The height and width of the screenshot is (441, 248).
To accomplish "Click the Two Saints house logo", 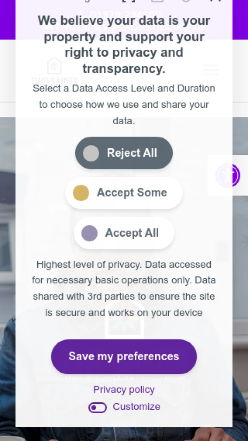I will coord(54,70).
